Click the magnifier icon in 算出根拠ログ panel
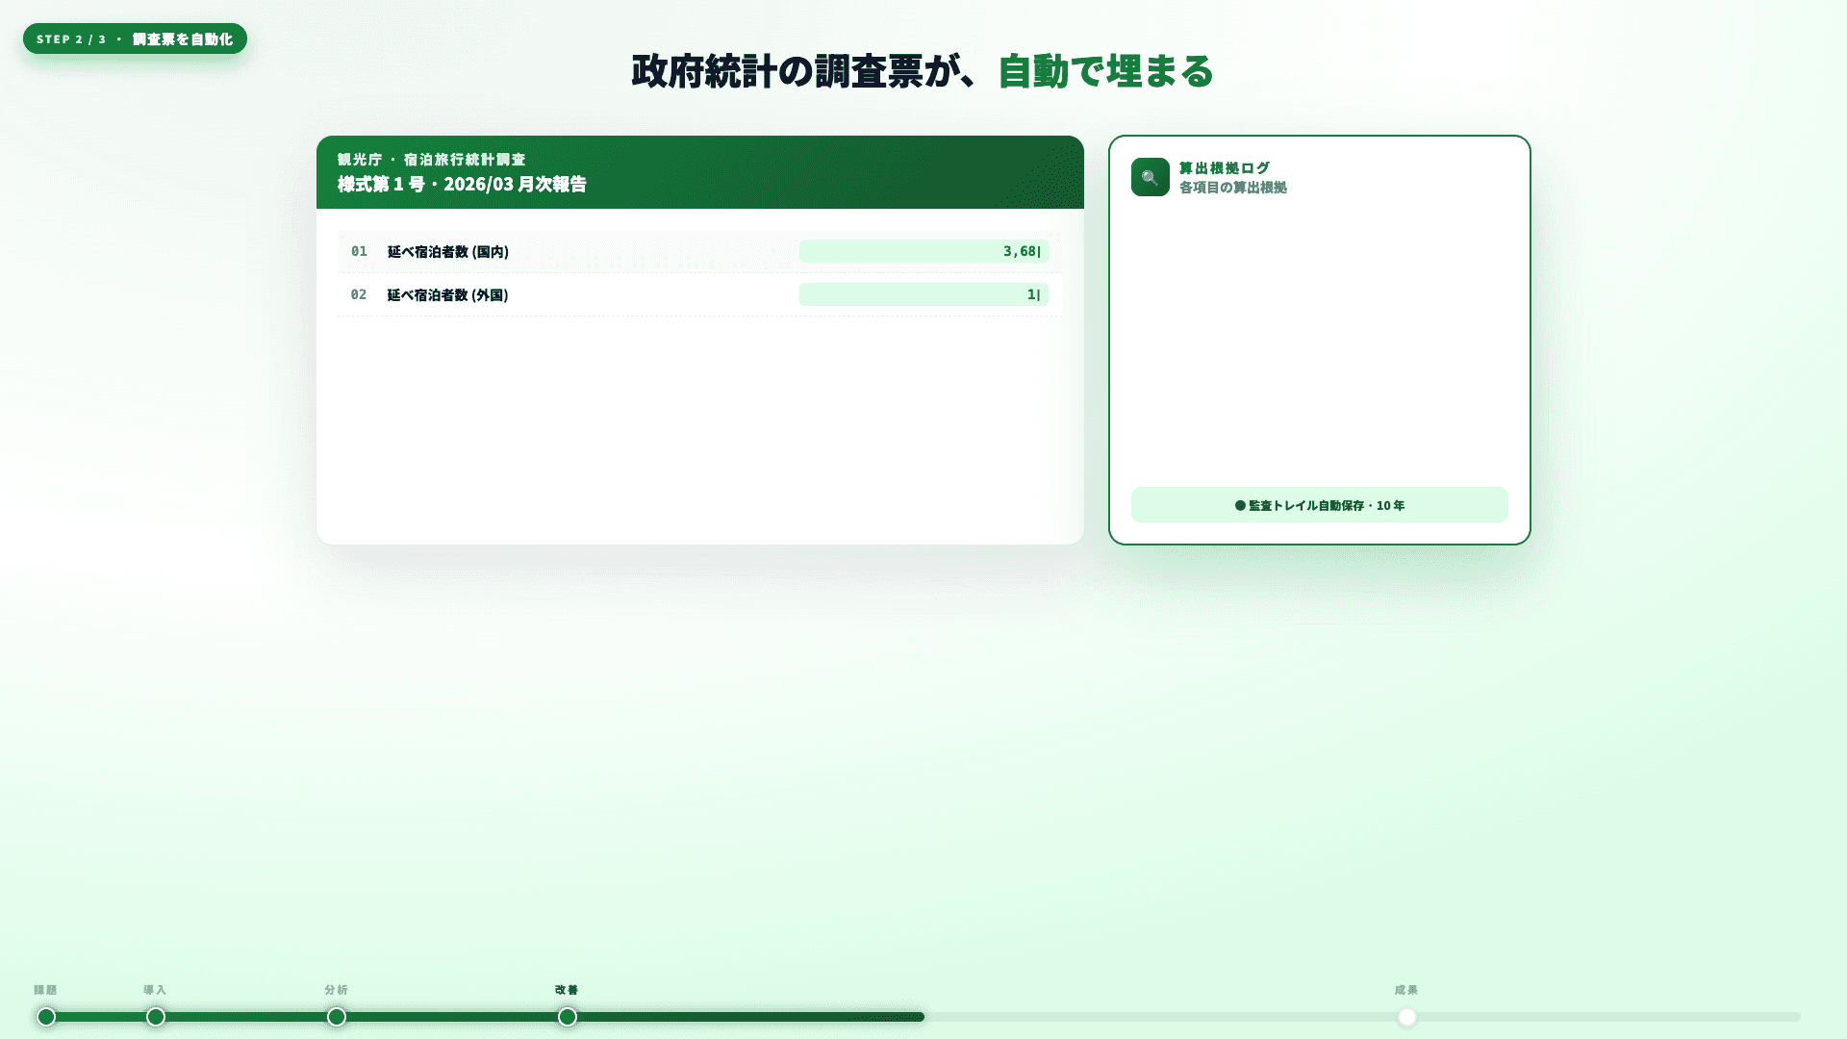The width and height of the screenshot is (1847, 1039). tap(1150, 177)
